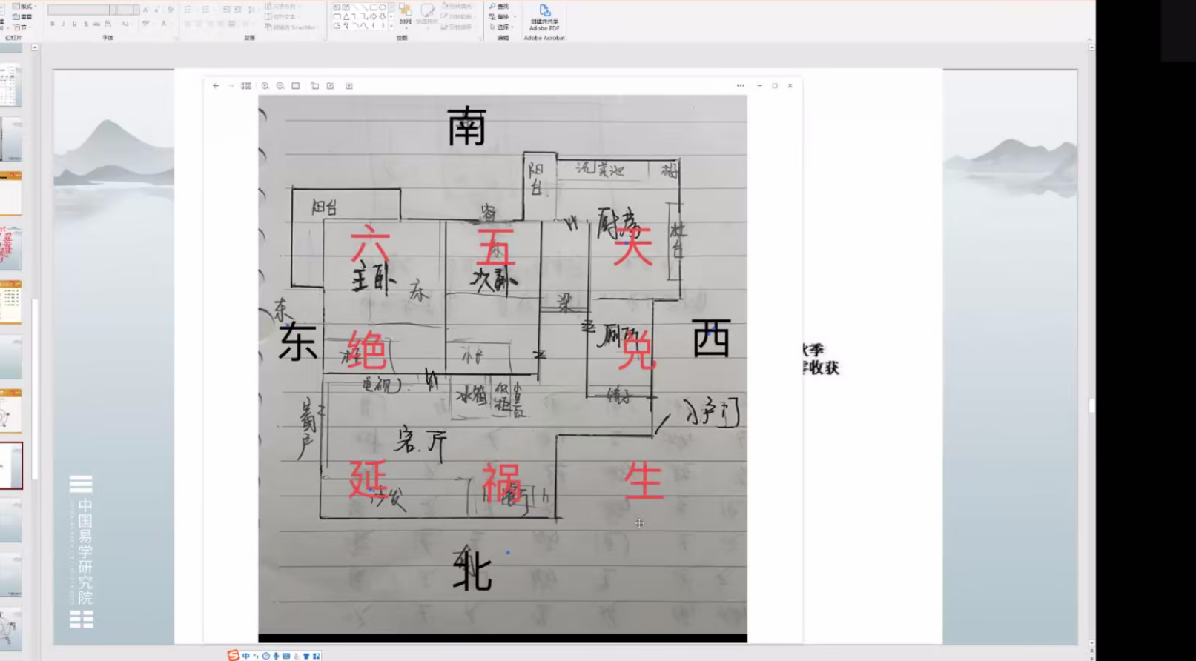Edit the image in viewer
The height and width of the screenshot is (661, 1196).
[330, 86]
